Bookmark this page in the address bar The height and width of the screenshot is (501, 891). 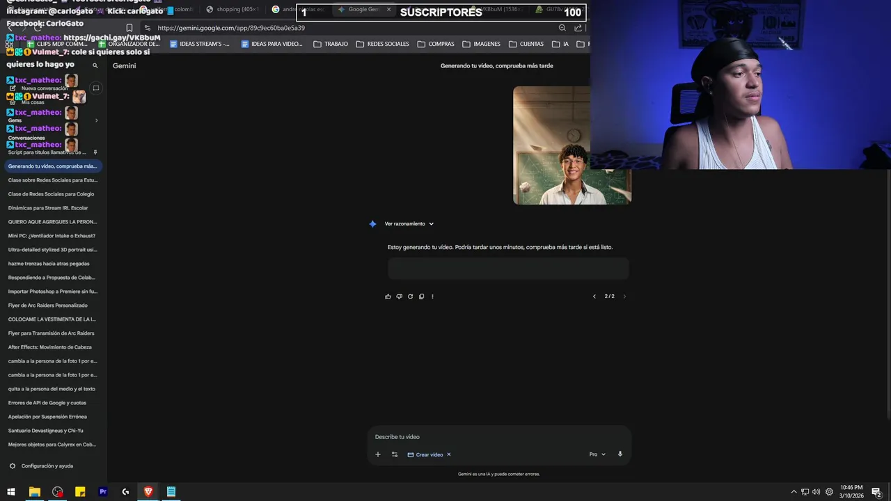(129, 28)
